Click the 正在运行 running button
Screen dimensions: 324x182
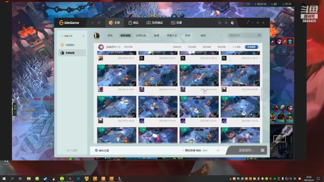coord(246,150)
